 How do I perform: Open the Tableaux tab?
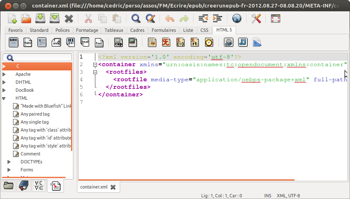[x=114, y=30]
